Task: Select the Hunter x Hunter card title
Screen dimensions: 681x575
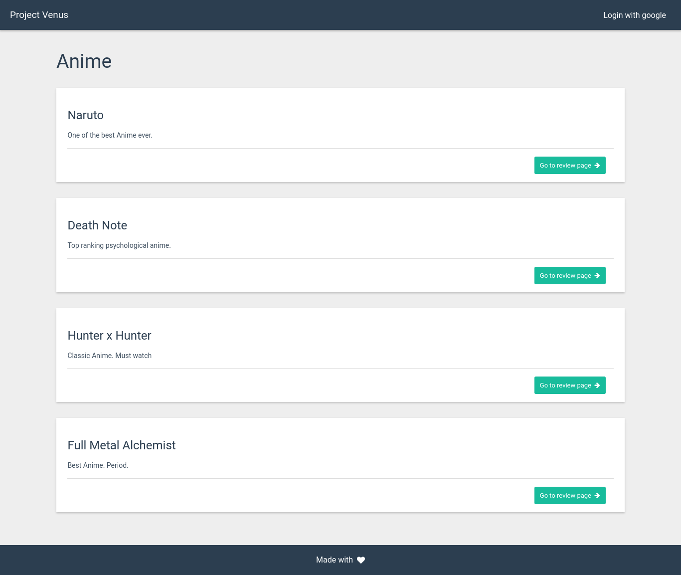Action: pyautogui.click(x=109, y=336)
